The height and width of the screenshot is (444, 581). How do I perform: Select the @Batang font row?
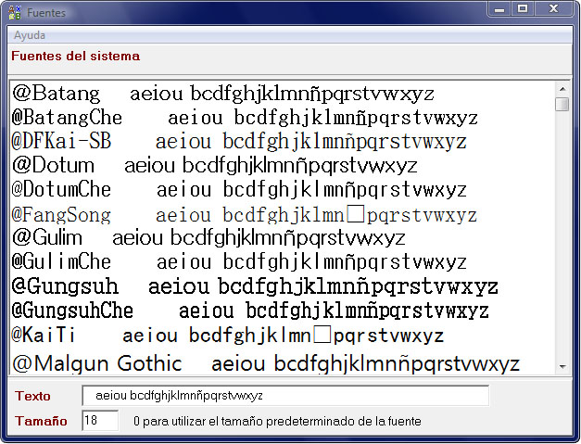click(x=283, y=93)
